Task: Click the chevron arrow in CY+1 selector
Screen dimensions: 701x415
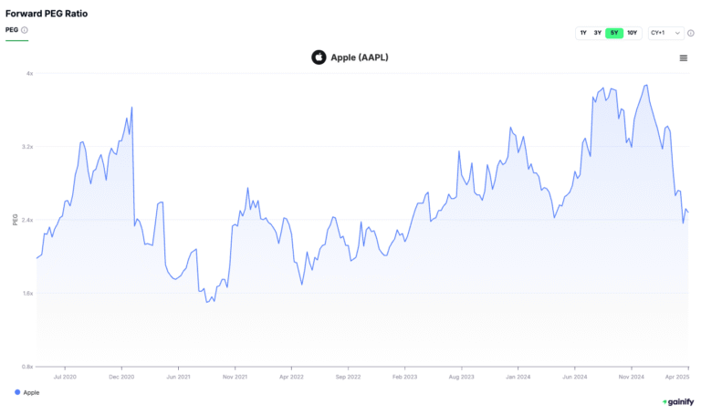Action: pos(677,33)
